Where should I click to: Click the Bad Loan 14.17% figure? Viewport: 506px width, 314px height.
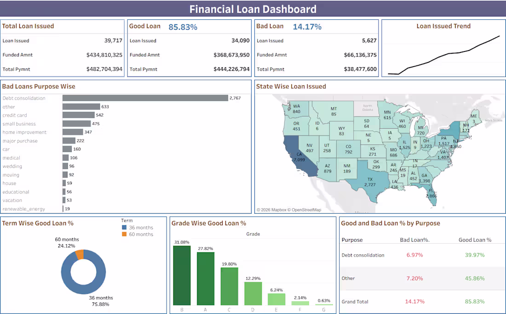[307, 27]
